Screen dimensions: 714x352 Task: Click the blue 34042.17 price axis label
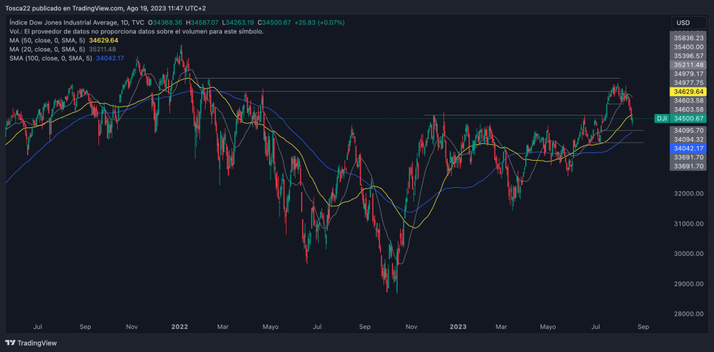pos(688,148)
